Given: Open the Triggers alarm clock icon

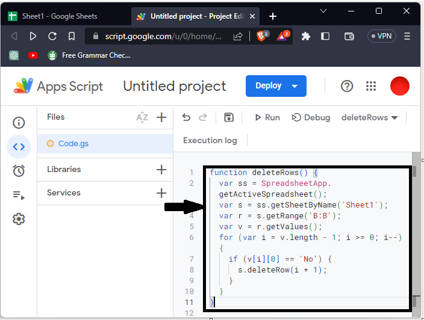Looking at the screenshot, I should (x=19, y=171).
